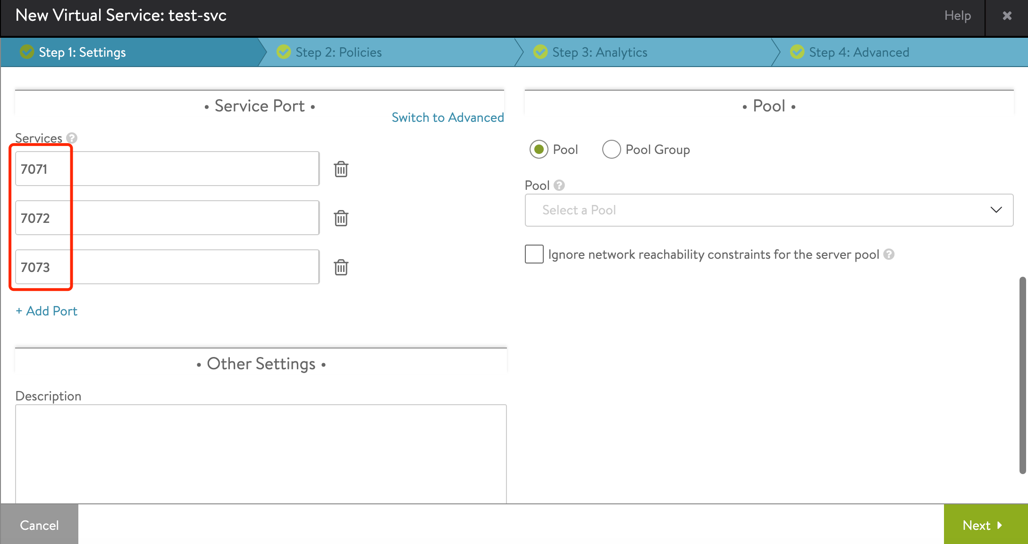Click the delete icon for port 7072
The width and height of the screenshot is (1028, 544).
[x=340, y=218]
